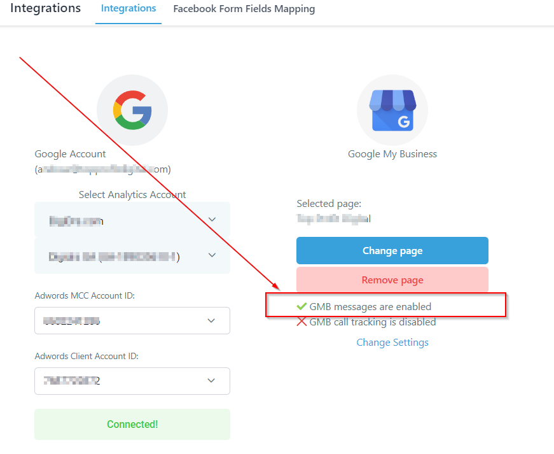Click the green GMB messages checkmark icon
This screenshot has width=554, height=454.
pos(301,306)
